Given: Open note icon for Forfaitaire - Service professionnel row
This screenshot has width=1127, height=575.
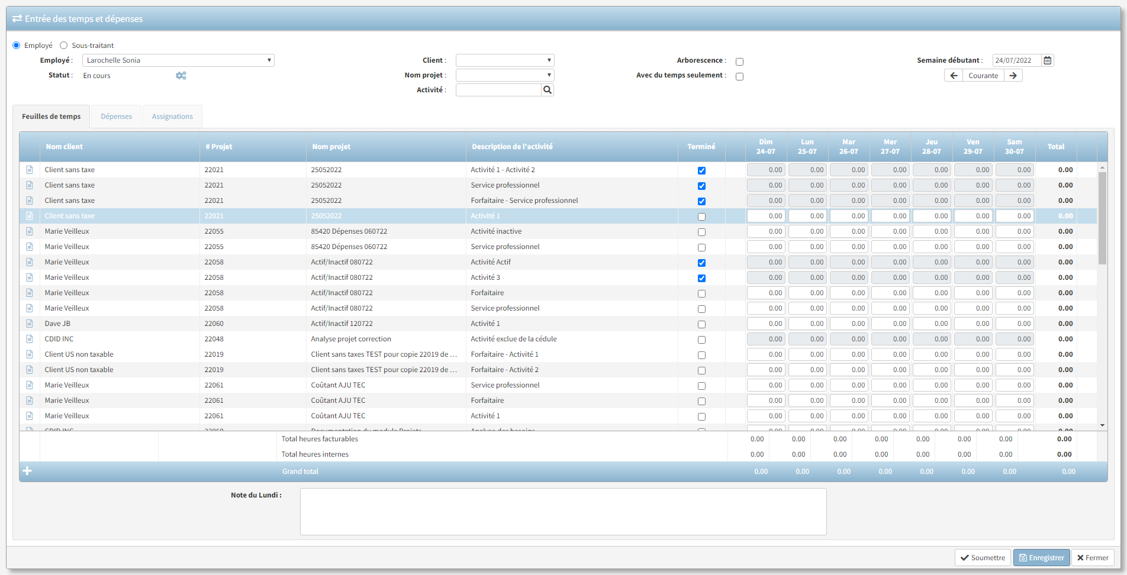Looking at the screenshot, I should point(30,201).
